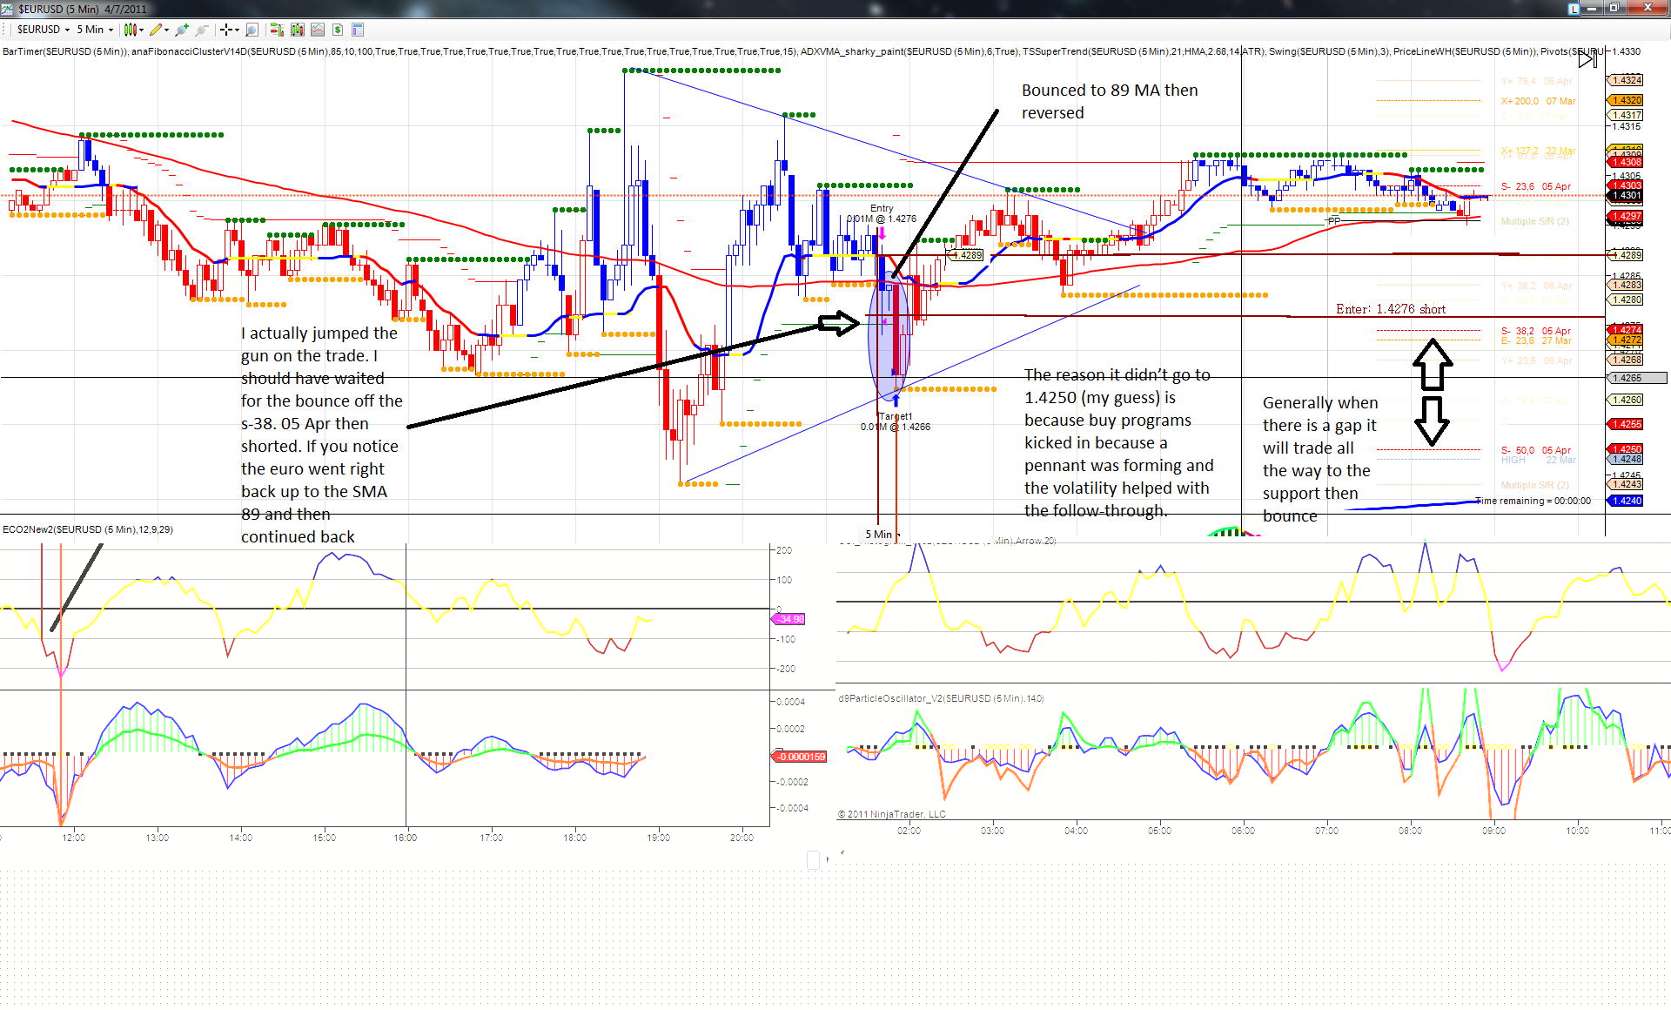Viewport: 1671px width, 1010px height.
Task: Click the 1.4243 price marker
Action: pos(1626,484)
